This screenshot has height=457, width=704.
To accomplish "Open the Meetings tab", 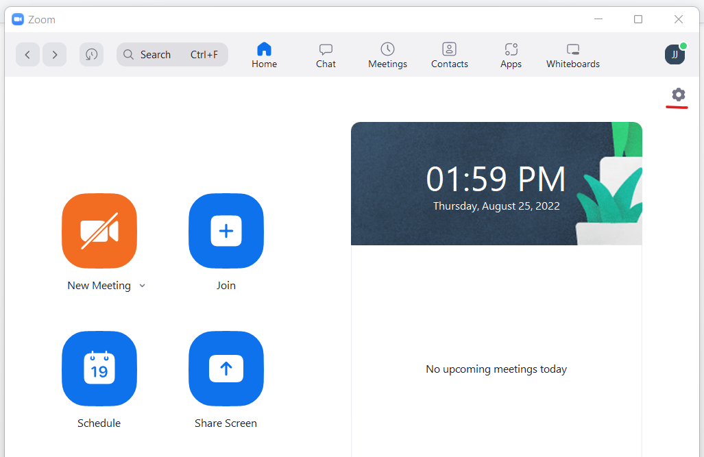I will (387, 55).
